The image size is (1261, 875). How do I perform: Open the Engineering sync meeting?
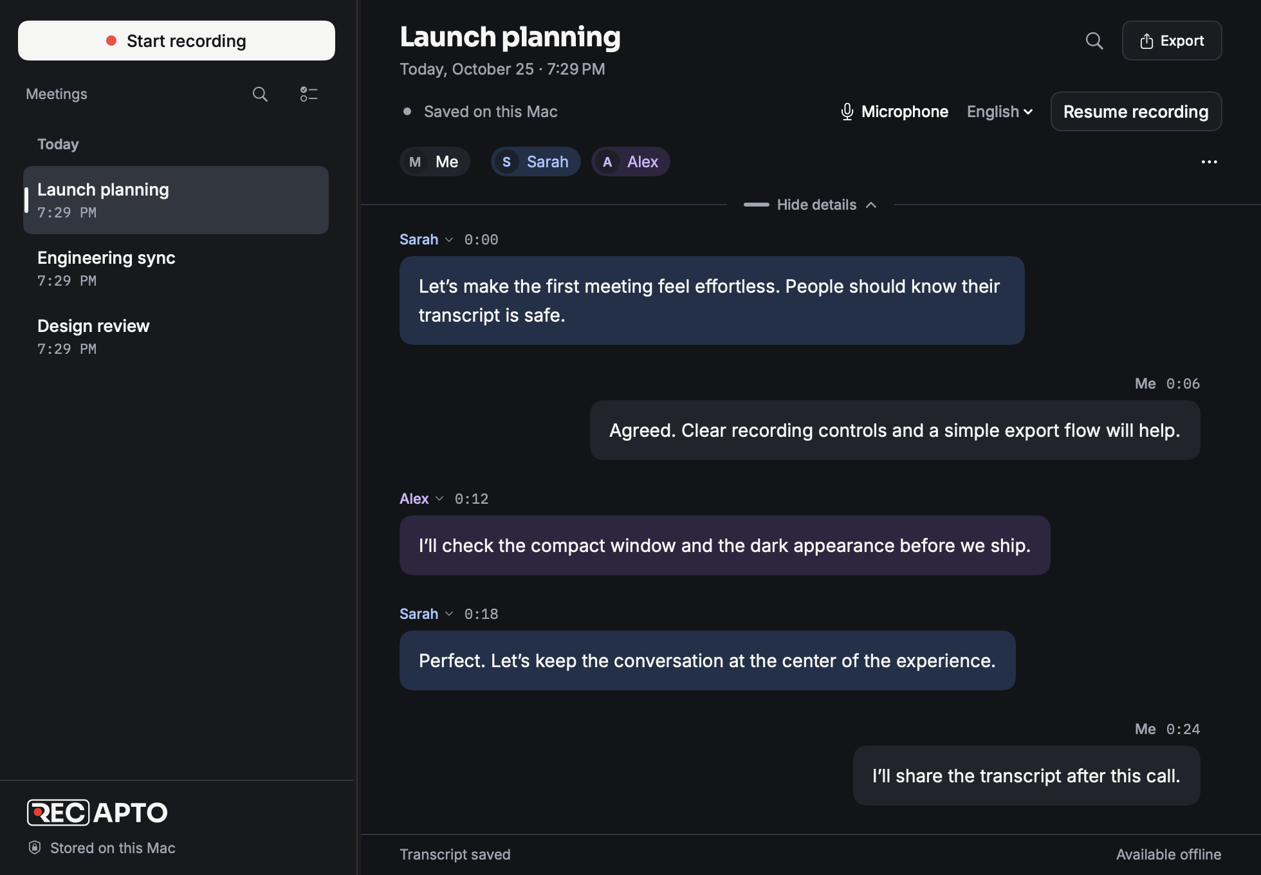point(176,268)
